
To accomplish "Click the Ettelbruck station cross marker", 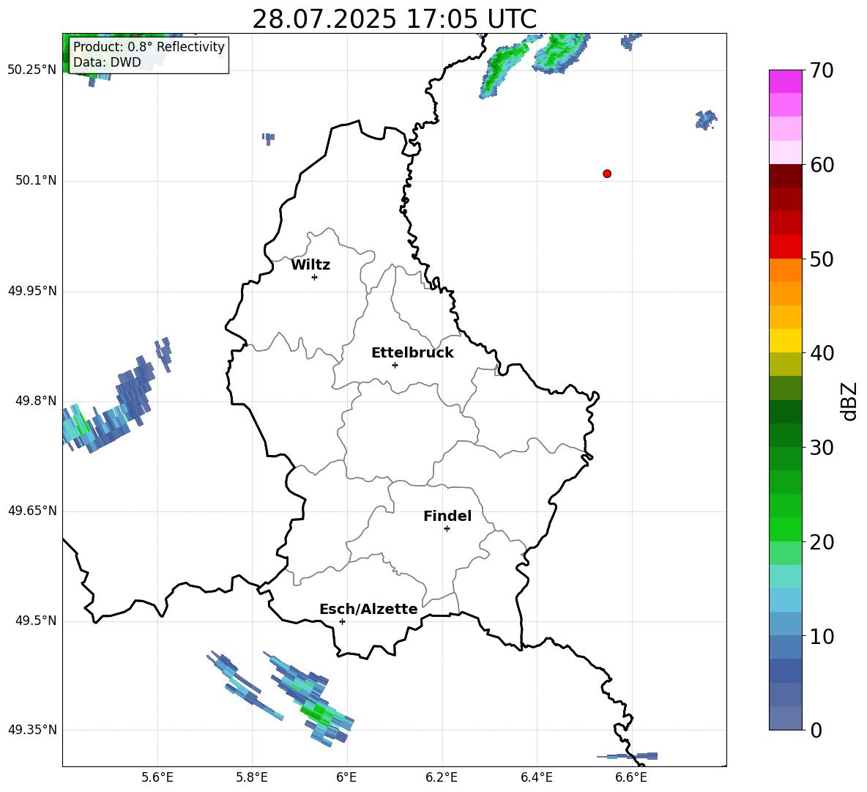I will click(394, 365).
